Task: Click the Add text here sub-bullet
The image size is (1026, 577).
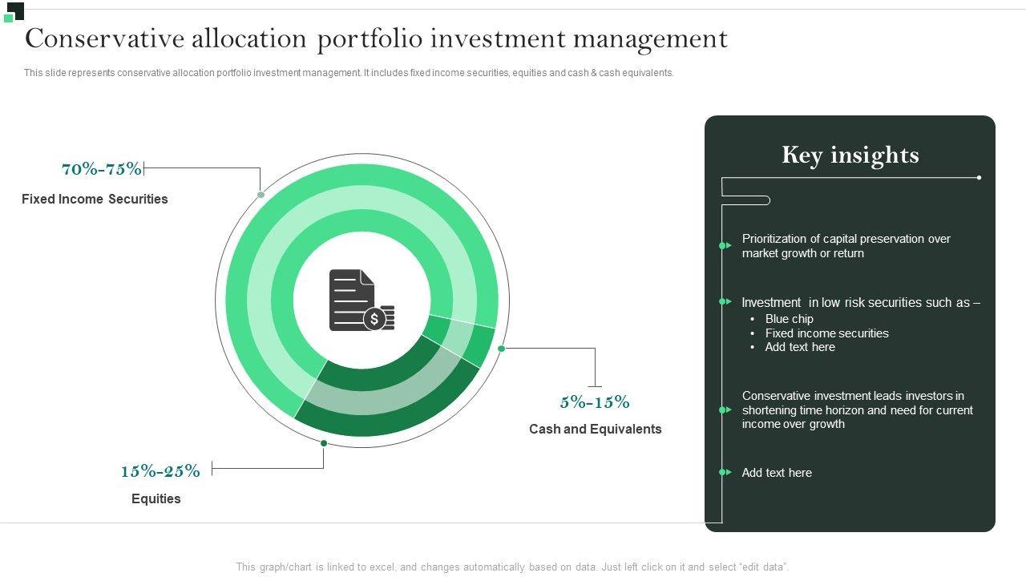Action: [800, 347]
